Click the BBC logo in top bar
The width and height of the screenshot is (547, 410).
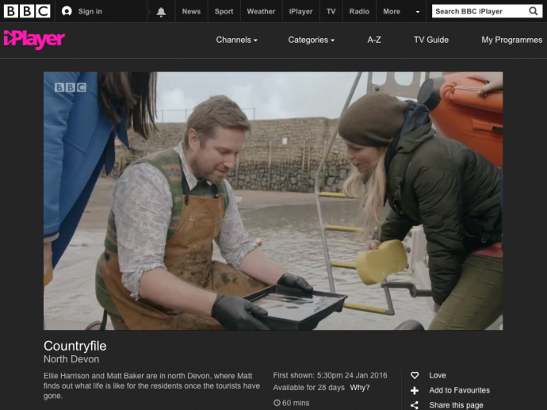(x=28, y=11)
